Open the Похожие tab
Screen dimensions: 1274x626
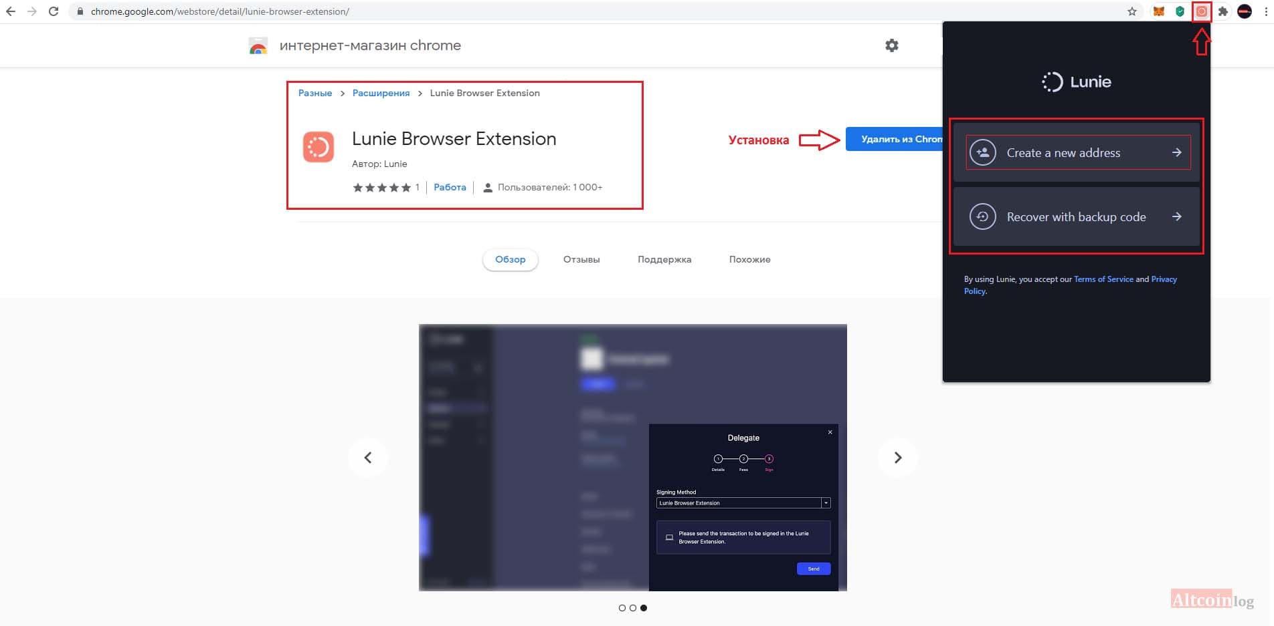point(750,259)
